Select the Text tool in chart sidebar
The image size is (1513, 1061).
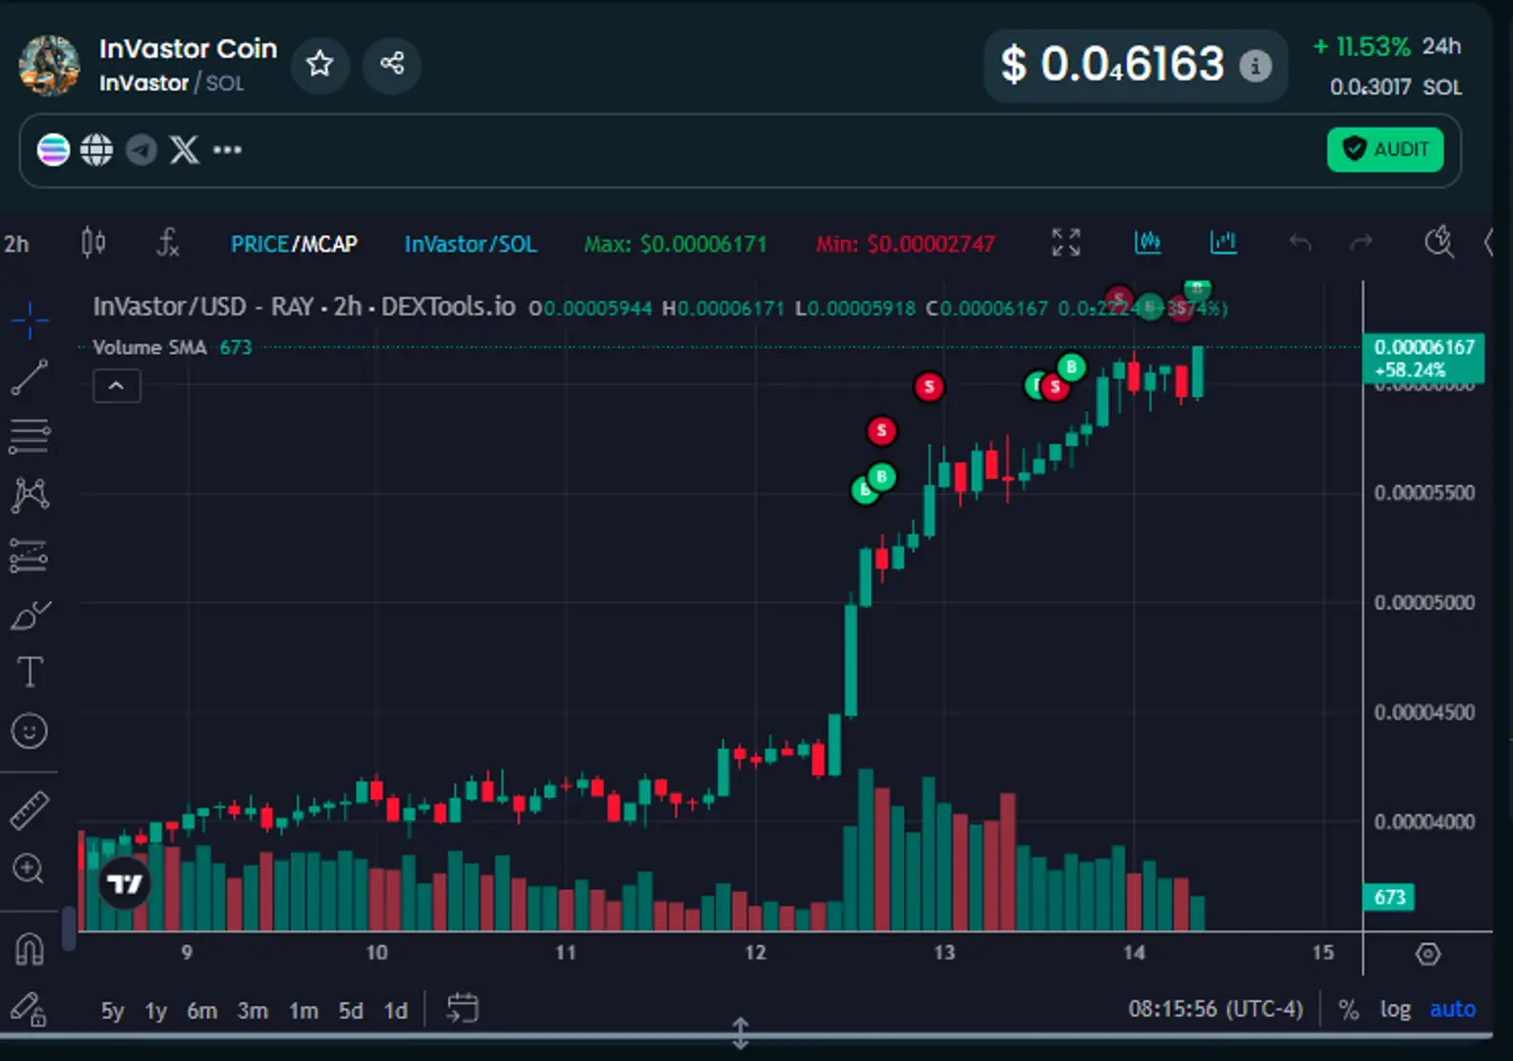[29, 673]
